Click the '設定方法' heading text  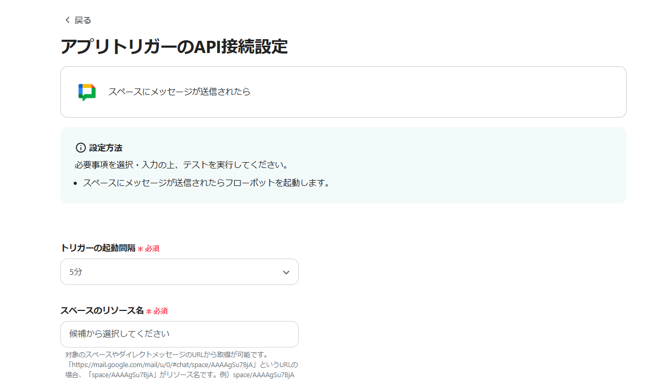pos(106,148)
